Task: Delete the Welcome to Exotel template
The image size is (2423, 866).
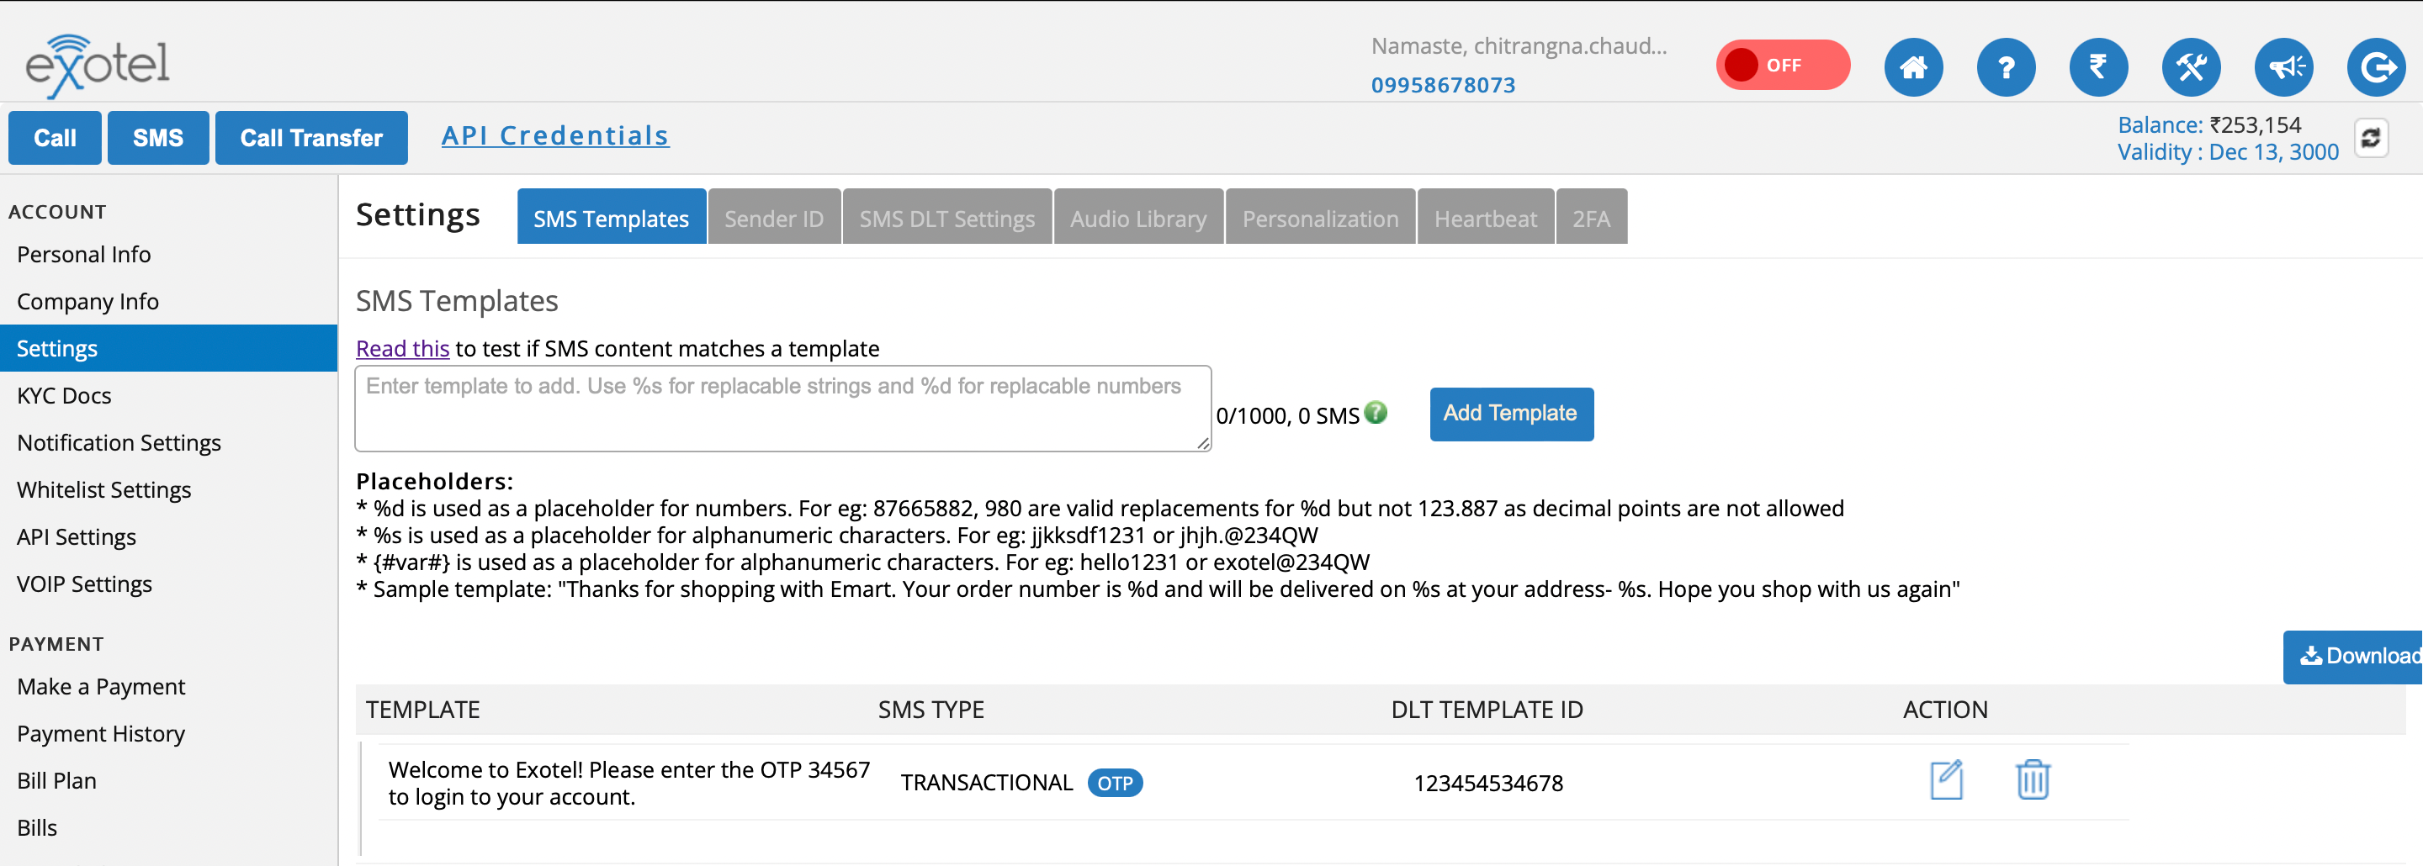Action: click(x=2033, y=779)
